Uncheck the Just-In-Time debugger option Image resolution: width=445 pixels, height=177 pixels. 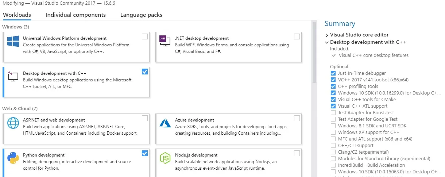[x=333, y=73]
